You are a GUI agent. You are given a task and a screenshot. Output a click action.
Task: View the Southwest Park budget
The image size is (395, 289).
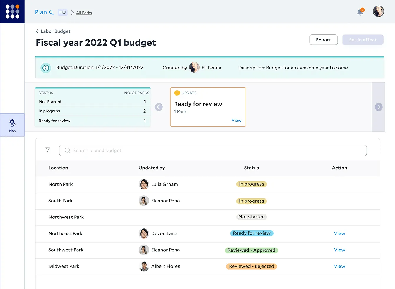(339, 250)
